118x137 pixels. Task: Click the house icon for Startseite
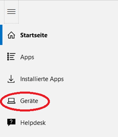point(11,35)
